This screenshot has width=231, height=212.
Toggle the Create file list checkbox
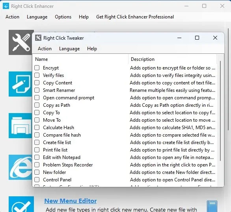37,142
